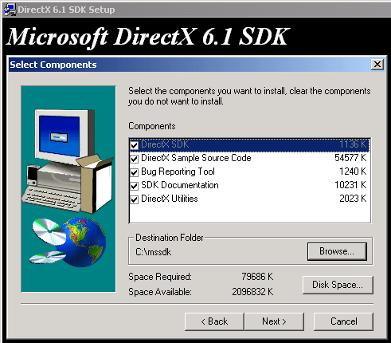391x343 pixels.
Task: Select the SDK Documentation list item
Action: [249, 185]
